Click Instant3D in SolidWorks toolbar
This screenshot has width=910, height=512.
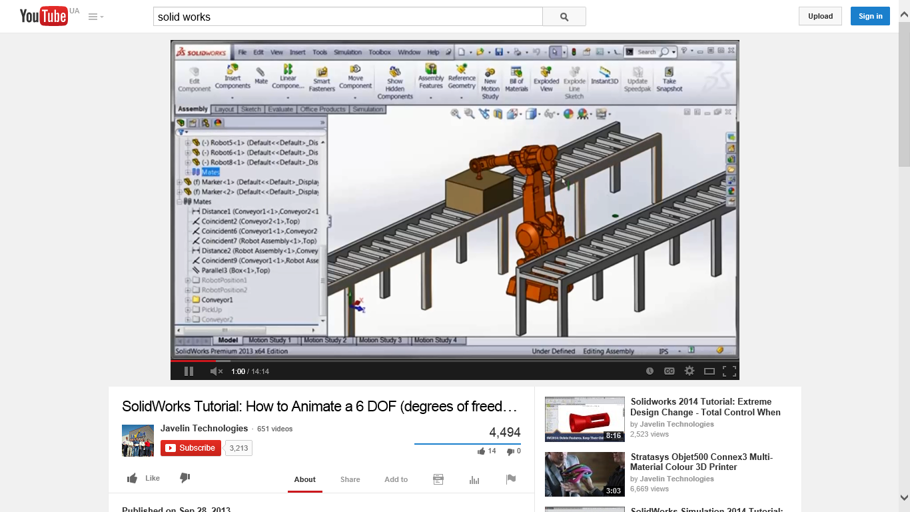[605, 75]
